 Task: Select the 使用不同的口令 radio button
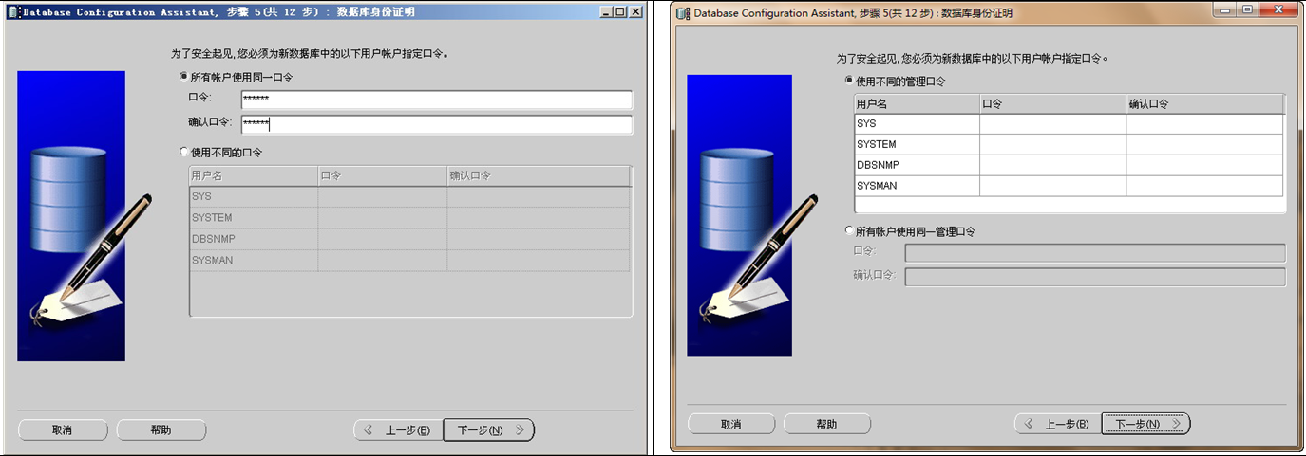pyautogui.click(x=184, y=152)
